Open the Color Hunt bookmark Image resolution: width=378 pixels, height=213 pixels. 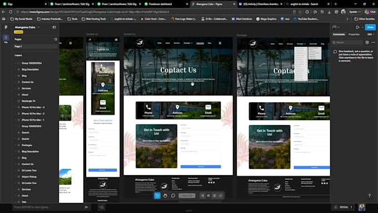click(x=153, y=19)
